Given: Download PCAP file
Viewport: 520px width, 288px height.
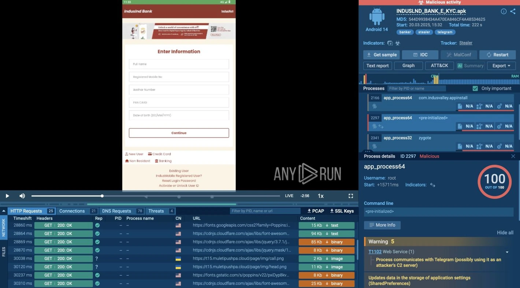Looking at the screenshot, I should pos(316,211).
